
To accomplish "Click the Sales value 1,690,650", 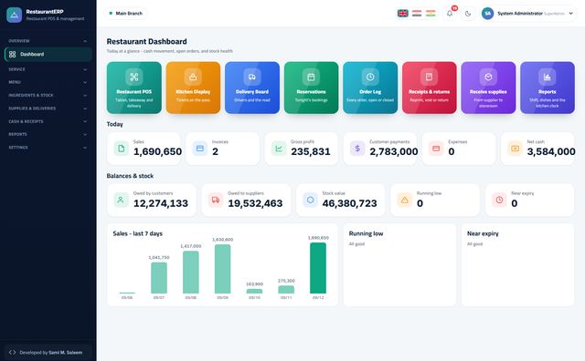I will click(157, 152).
